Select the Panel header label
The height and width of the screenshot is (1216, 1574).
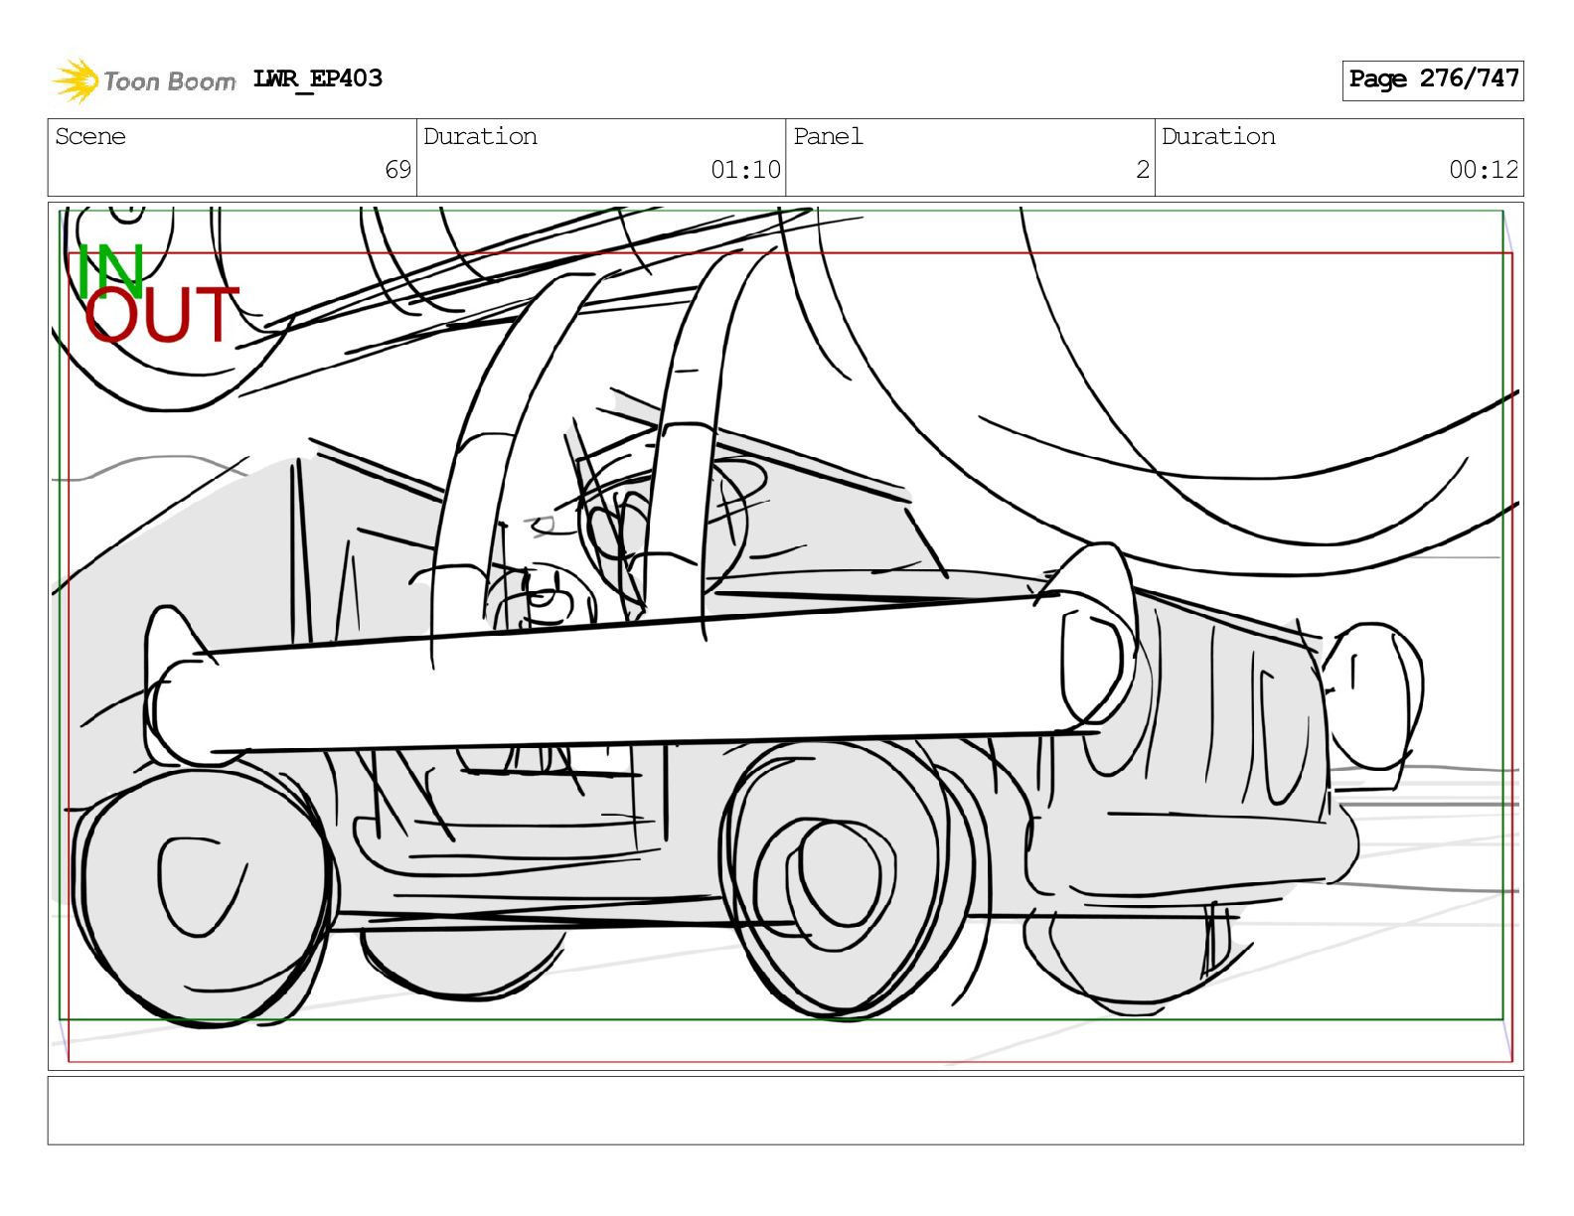tap(828, 137)
